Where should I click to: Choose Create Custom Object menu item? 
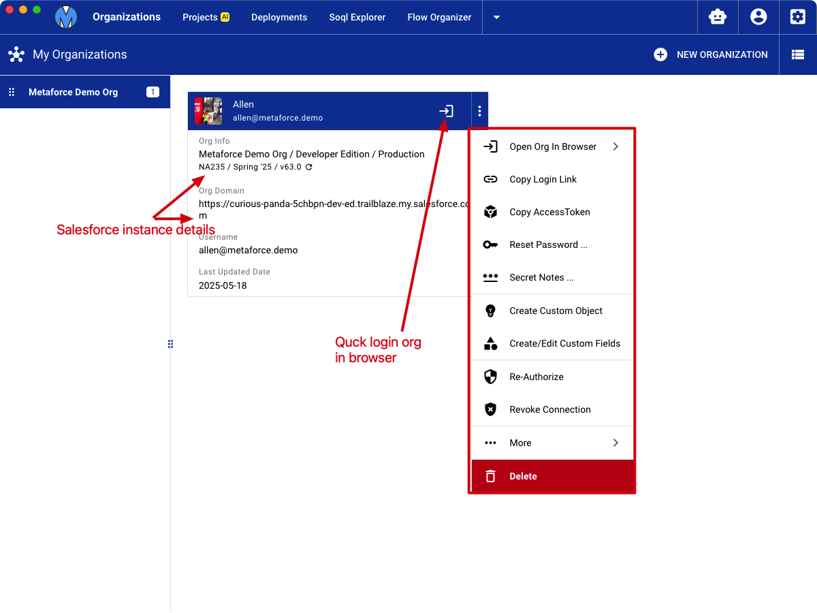coord(553,311)
